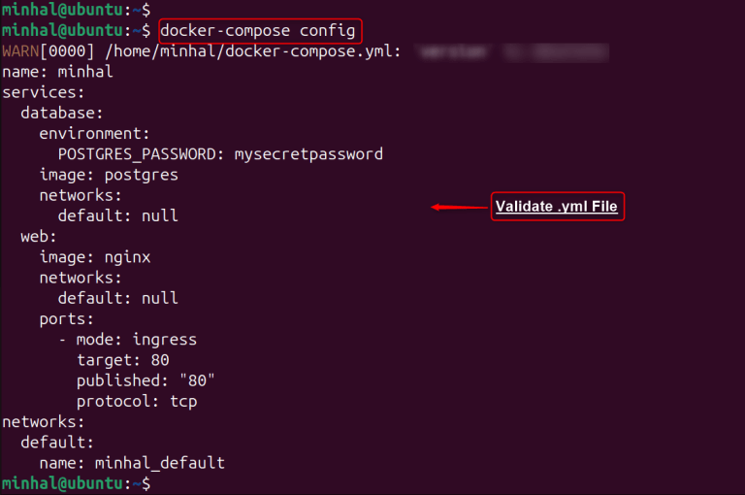
Task: Click the "Validate .yml File" label
Action: point(556,207)
